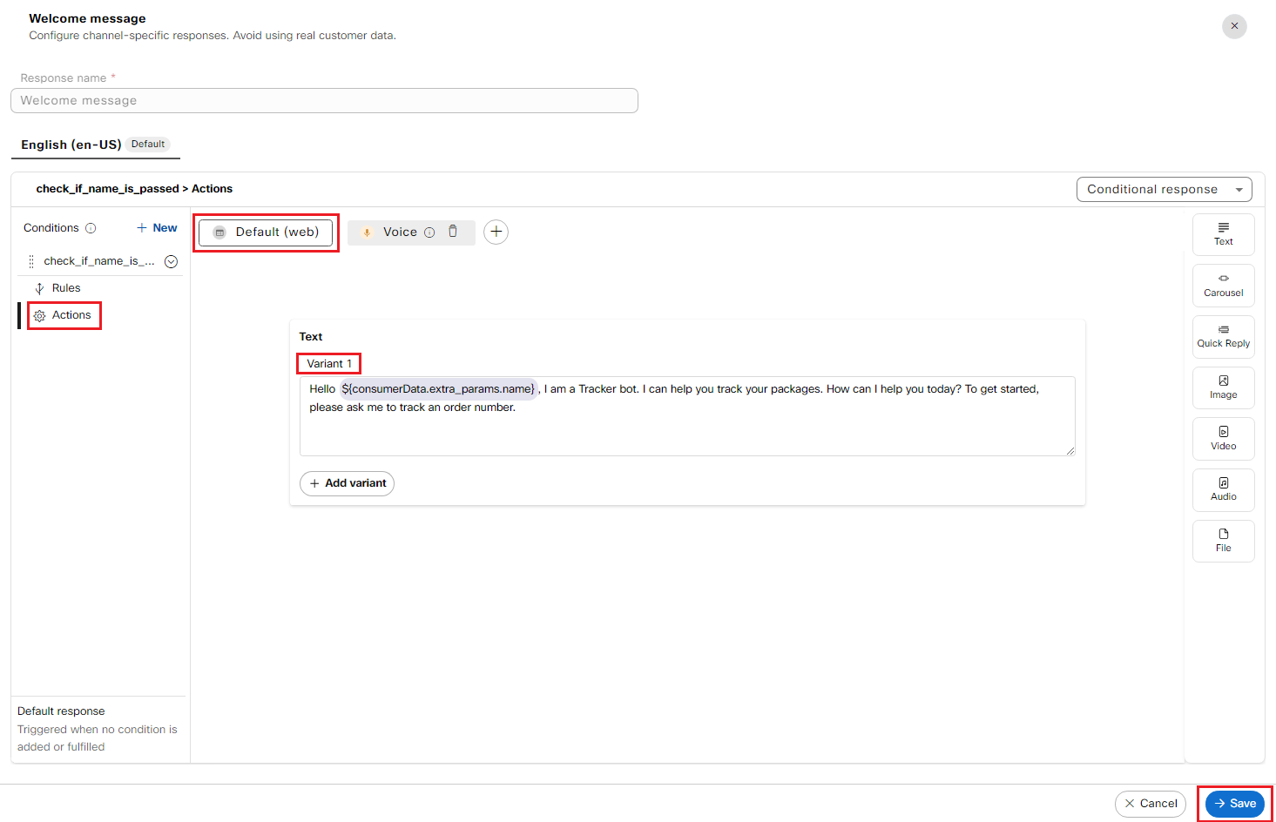The height and width of the screenshot is (822, 1276).
Task: Add a File response element
Action: click(x=1223, y=541)
